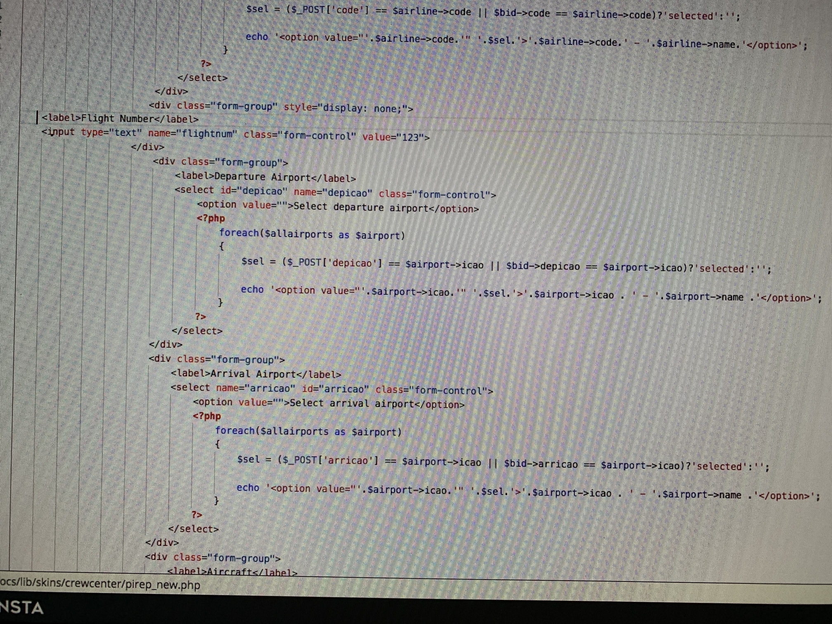The height and width of the screenshot is (624, 832).
Task: Click the 'Select departure airport' option line
Action: click(x=338, y=207)
